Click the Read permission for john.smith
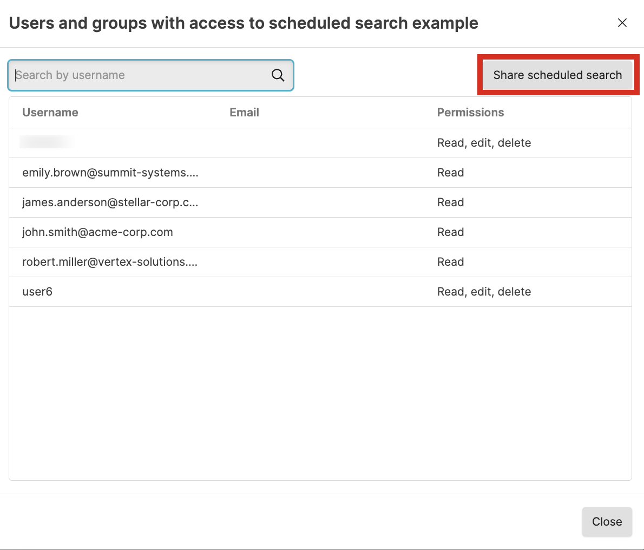Viewport: 644px width, 550px height. point(450,232)
